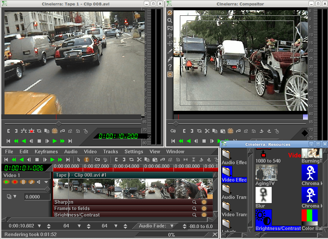Open the Settings menu
Screen dimensions: 328x239
[x=134, y=151]
